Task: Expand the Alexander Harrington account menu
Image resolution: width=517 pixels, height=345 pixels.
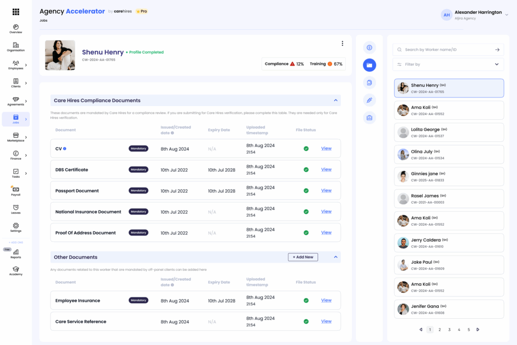Action: (x=506, y=15)
